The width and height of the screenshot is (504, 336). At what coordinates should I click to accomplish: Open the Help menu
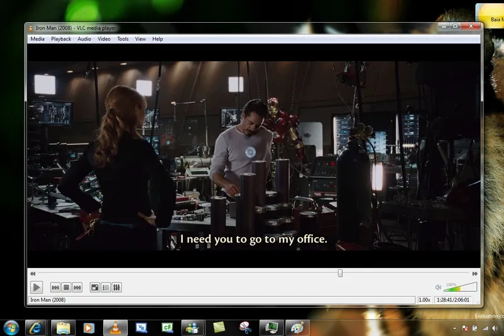[157, 39]
